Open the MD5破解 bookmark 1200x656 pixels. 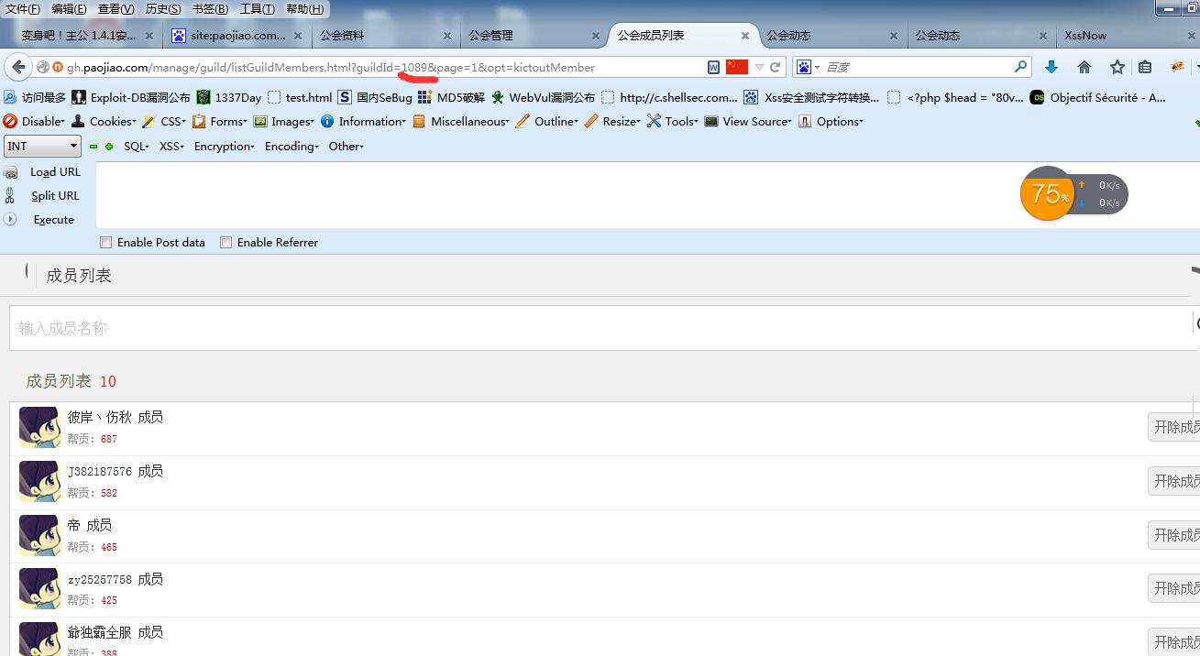451,97
